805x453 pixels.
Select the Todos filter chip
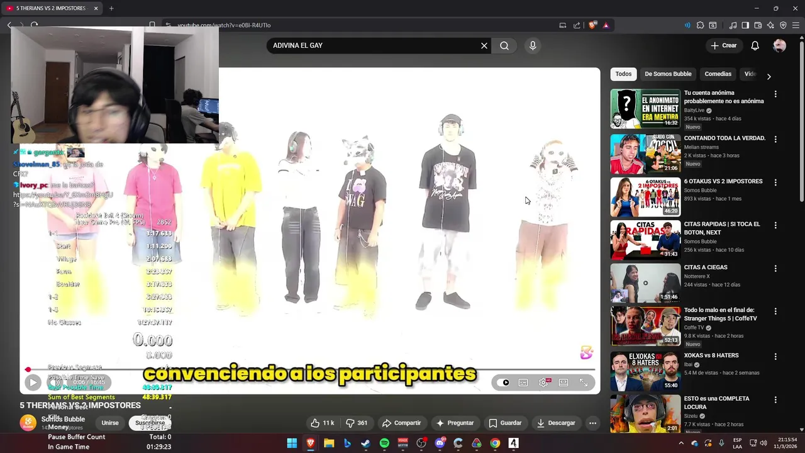point(623,74)
